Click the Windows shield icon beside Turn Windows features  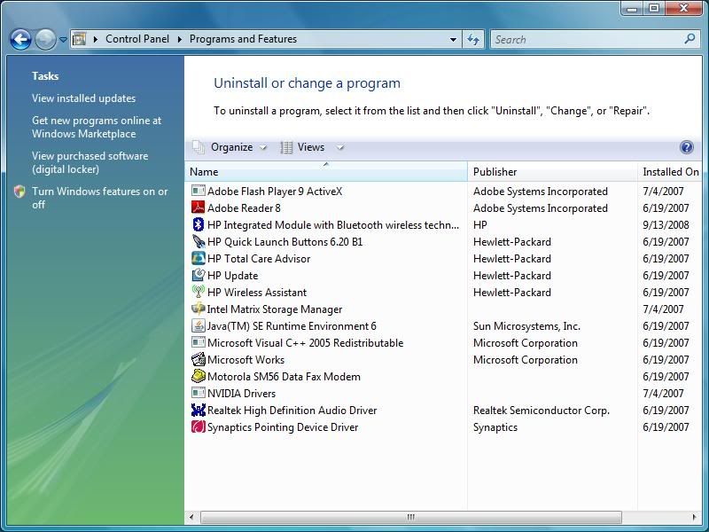pyautogui.click(x=19, y=192)
